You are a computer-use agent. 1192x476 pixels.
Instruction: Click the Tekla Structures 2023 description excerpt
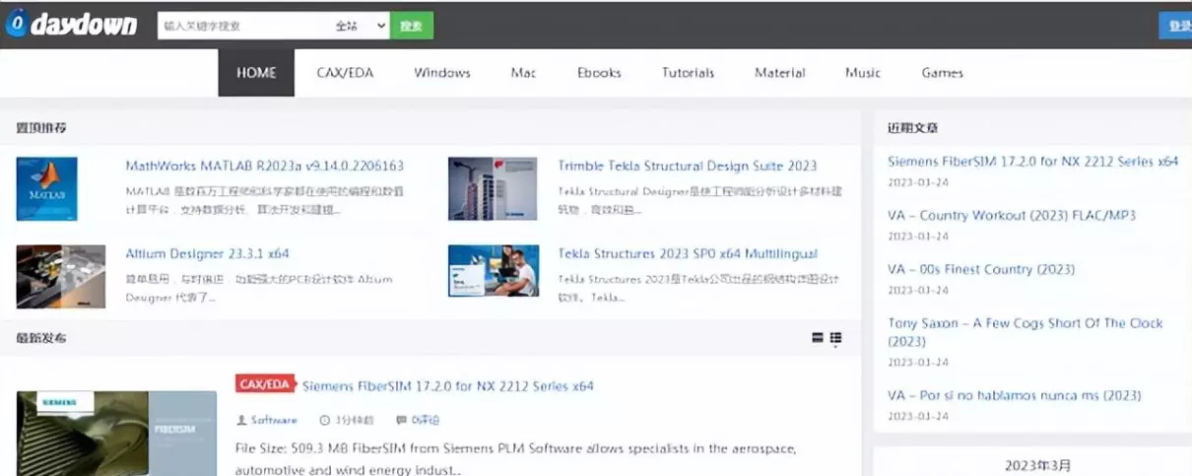coord(698,288)
